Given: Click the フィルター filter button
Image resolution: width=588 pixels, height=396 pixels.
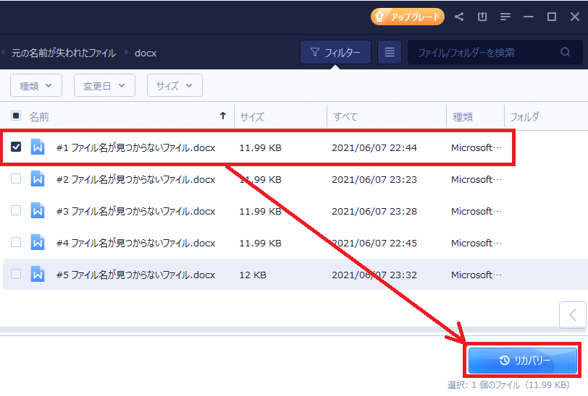Looking at the screenshot, I should tap(335, 53).
